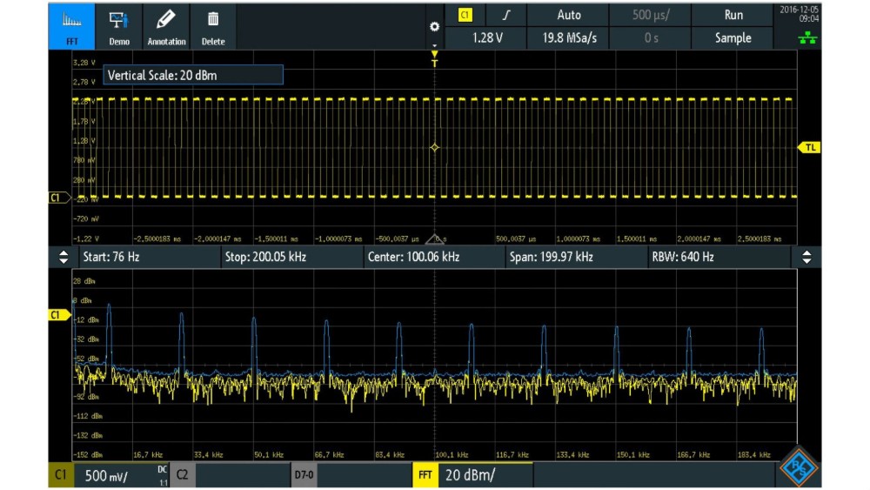The width and height of the screenshot is (870, 490).
Task: Select the TL trigger level marker
Action: [x=809, y=147]
